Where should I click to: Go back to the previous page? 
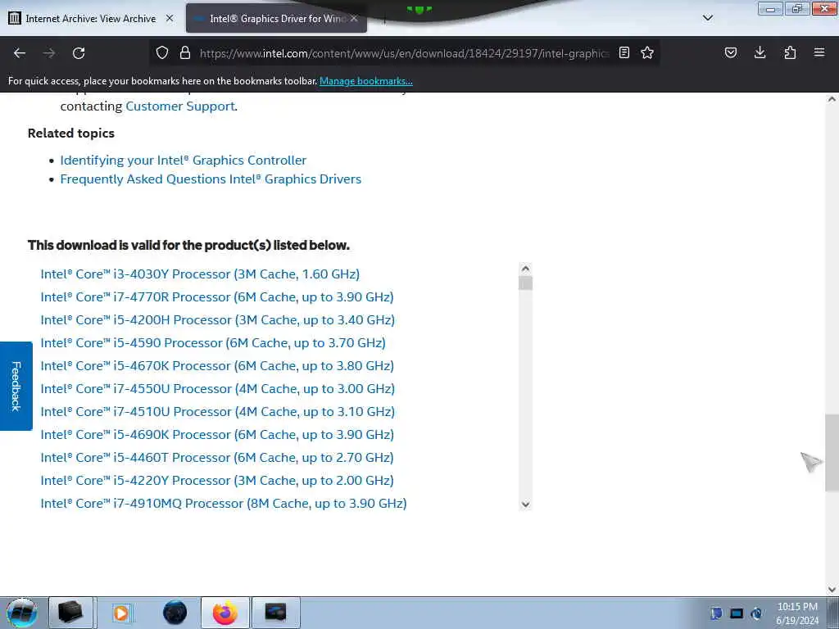pos(20,53)
